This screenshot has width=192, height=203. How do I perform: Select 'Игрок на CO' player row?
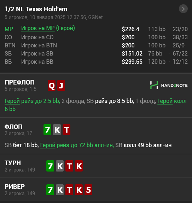pos(96,37)
